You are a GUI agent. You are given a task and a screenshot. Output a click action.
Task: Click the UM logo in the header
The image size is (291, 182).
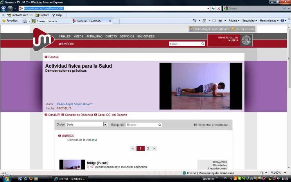tap(43, 39)
